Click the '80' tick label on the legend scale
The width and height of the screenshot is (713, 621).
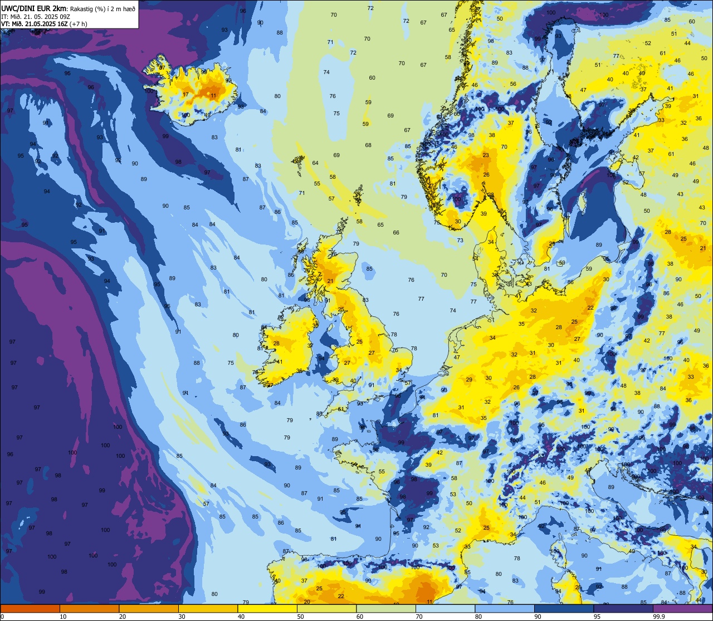pyautogui.click(x=478, y=617)
